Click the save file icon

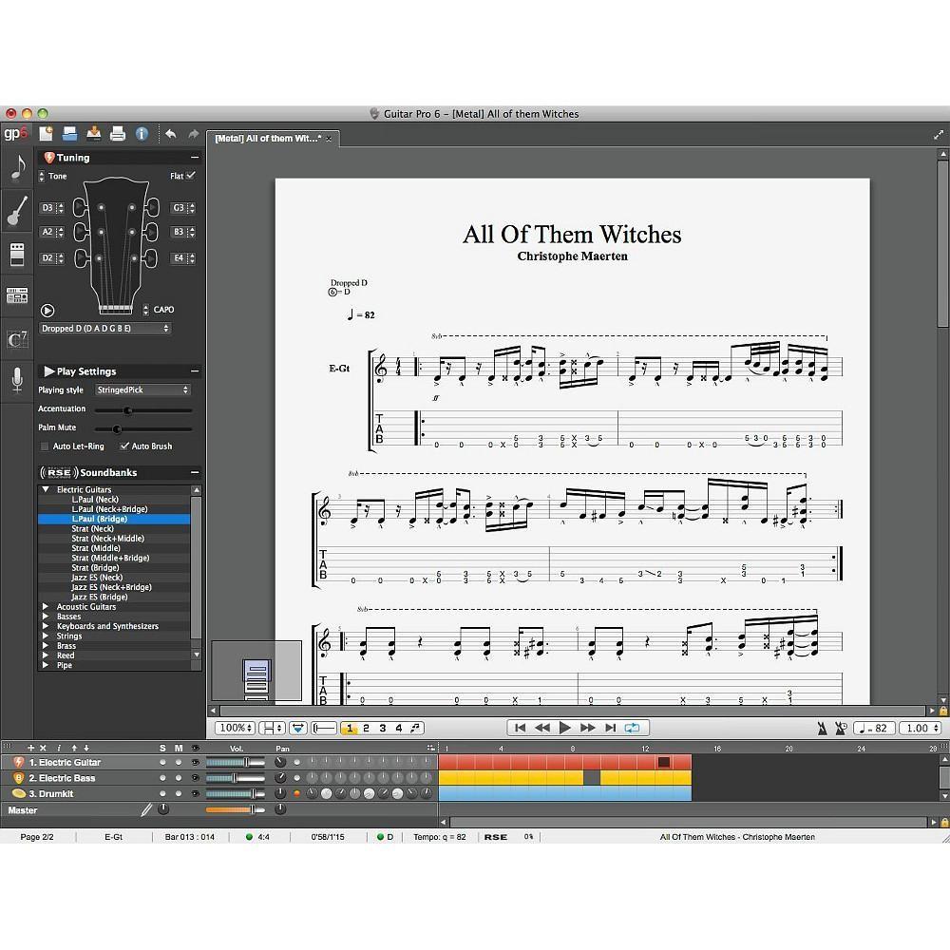(x=93, y=133)
